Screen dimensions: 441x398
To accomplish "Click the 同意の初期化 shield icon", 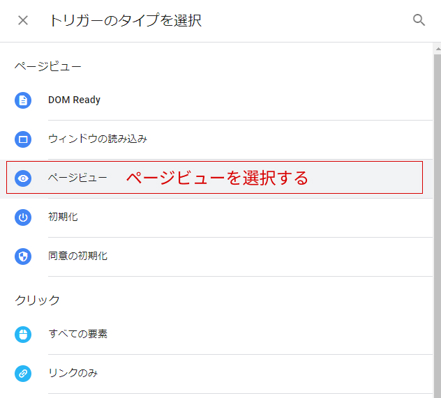I will tap(23, 257).
